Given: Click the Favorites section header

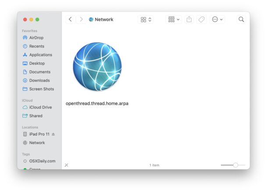Looking at the screenshot, I should (30, 31).
